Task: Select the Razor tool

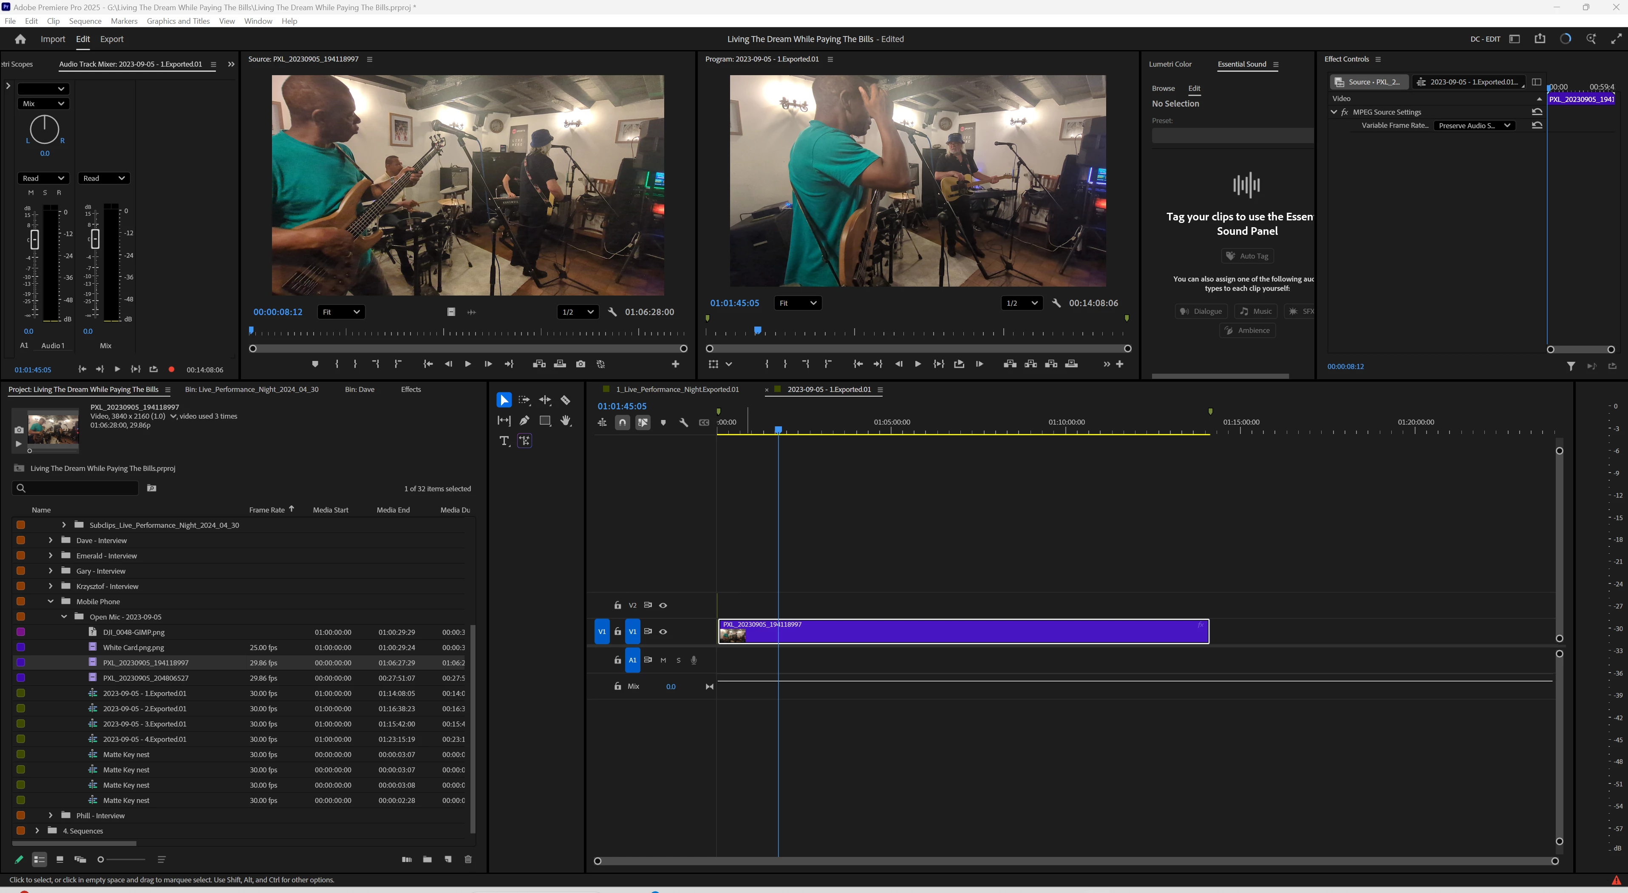Action: point(565,400)
